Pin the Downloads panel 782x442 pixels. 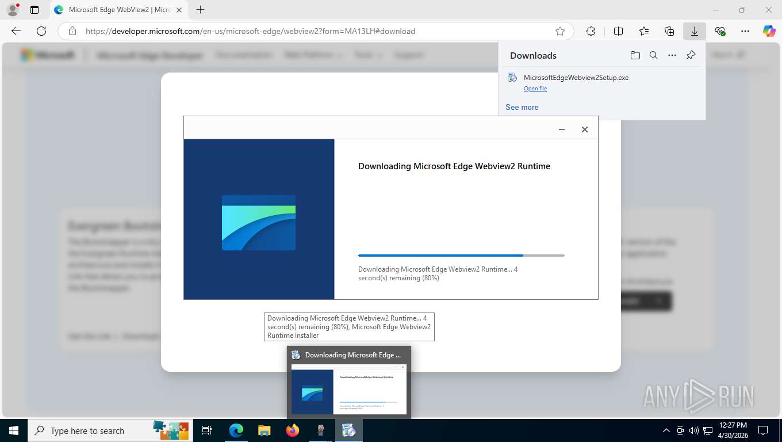pyautogui.click(x=691, y=55)
